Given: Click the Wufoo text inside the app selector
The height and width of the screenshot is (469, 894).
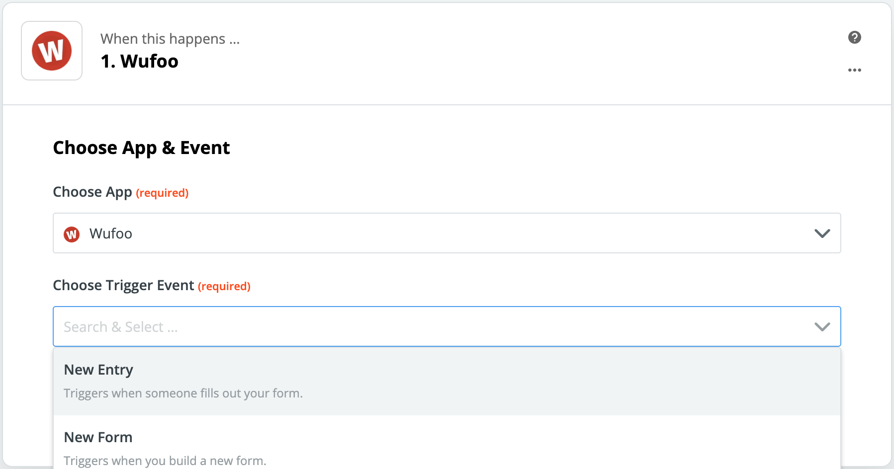Looking at the screenshot, I should tap(110, 234).
